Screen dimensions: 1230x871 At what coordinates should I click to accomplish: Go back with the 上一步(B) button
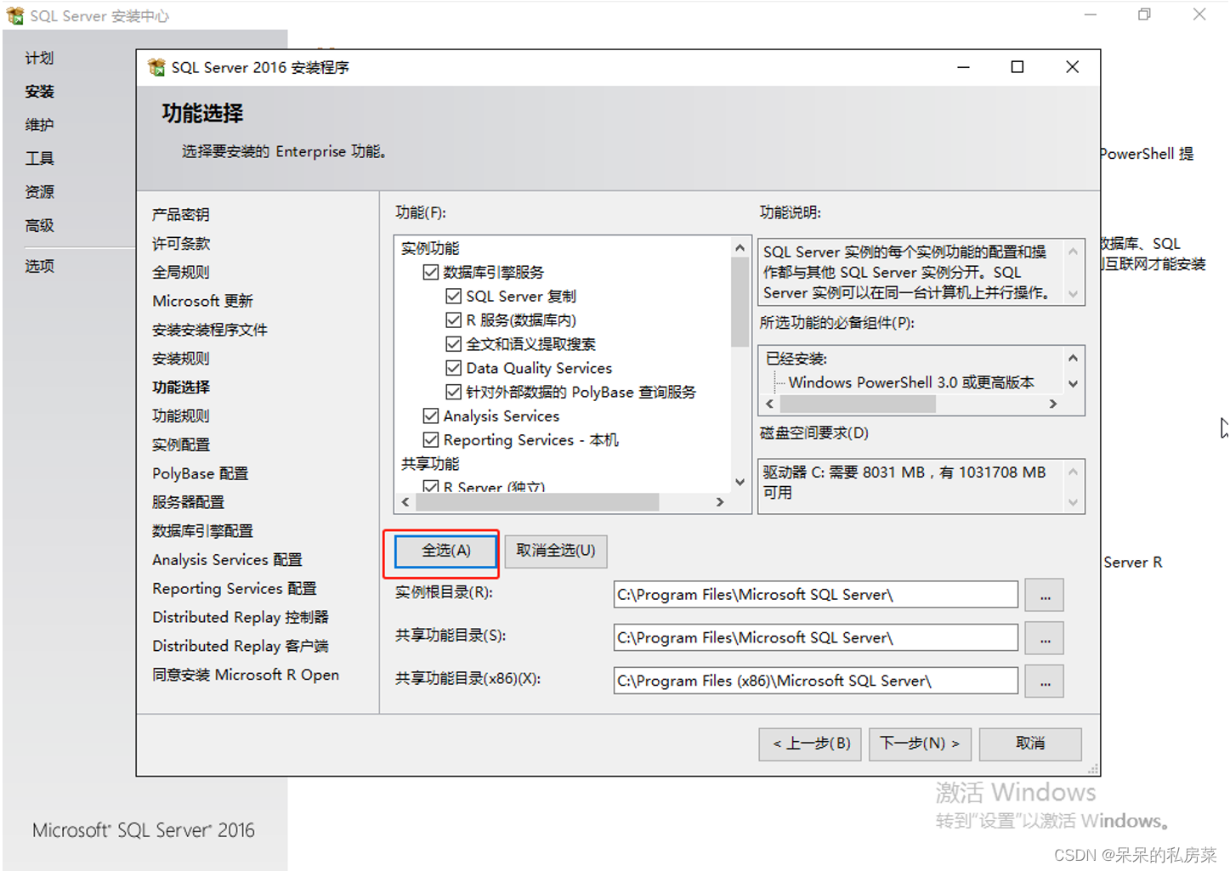811,744
